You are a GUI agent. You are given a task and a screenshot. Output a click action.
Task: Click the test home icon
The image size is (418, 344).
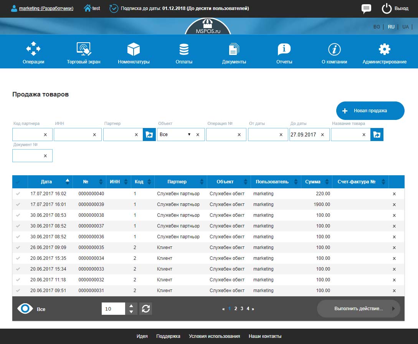pyautogui.click(x=87, y=8)
